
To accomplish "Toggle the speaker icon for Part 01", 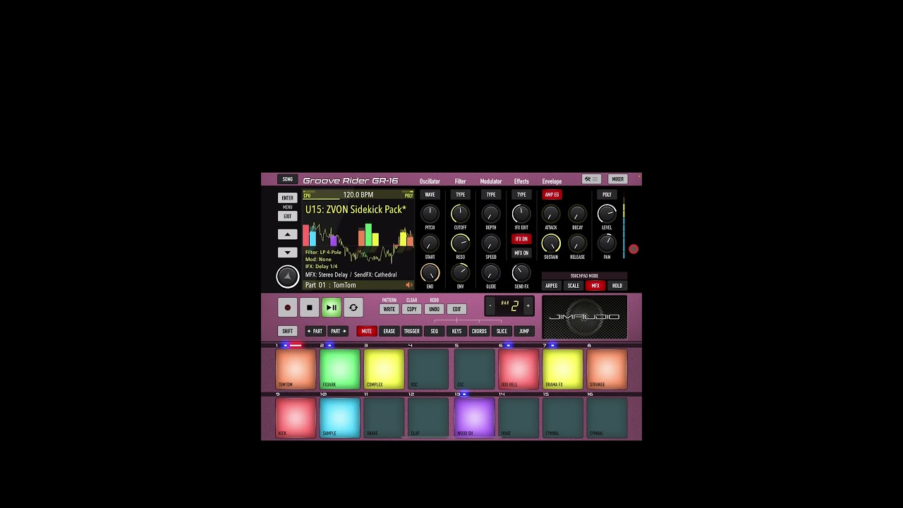I will click(x=408, y=285).
